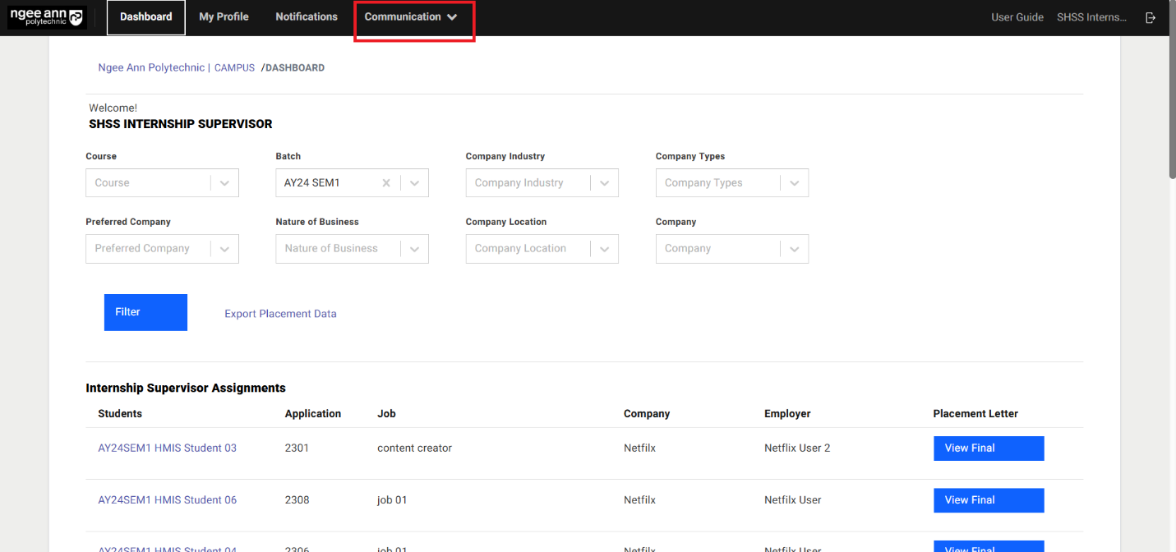Open the Communication menu
Viewport: 1176px width, 552px height.
(x=411, y=17)
